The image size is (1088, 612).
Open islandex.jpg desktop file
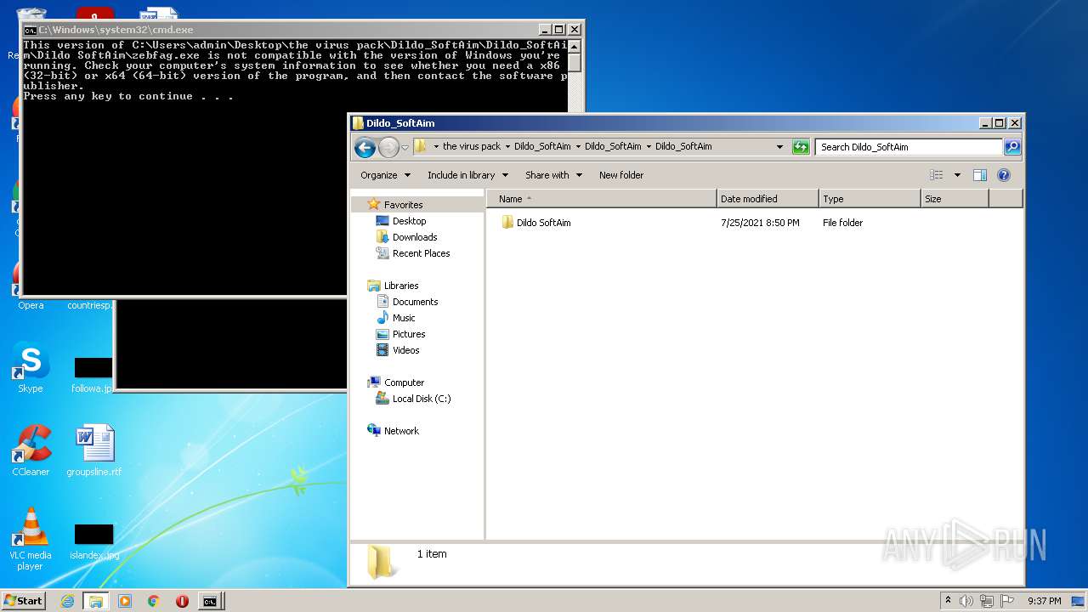(x=93, y=542)
